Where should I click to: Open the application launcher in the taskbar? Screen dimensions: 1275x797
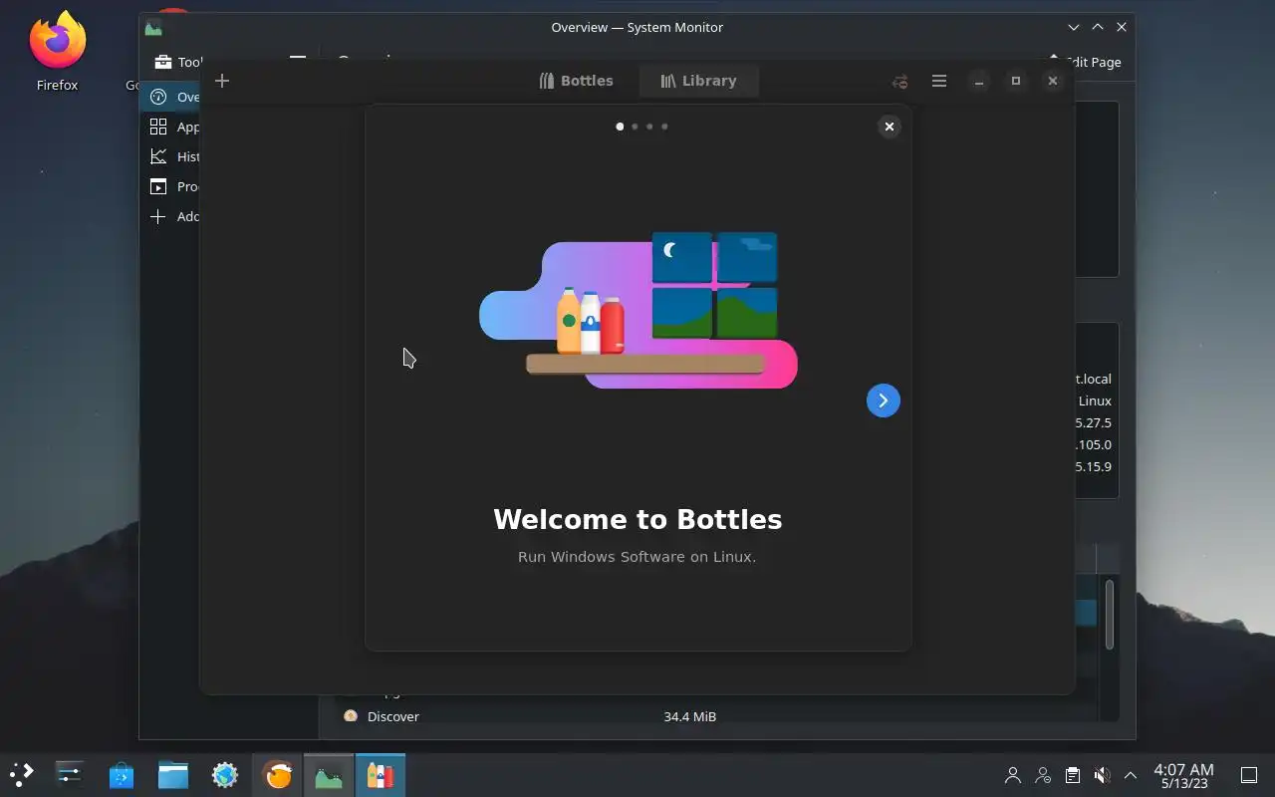22,774
